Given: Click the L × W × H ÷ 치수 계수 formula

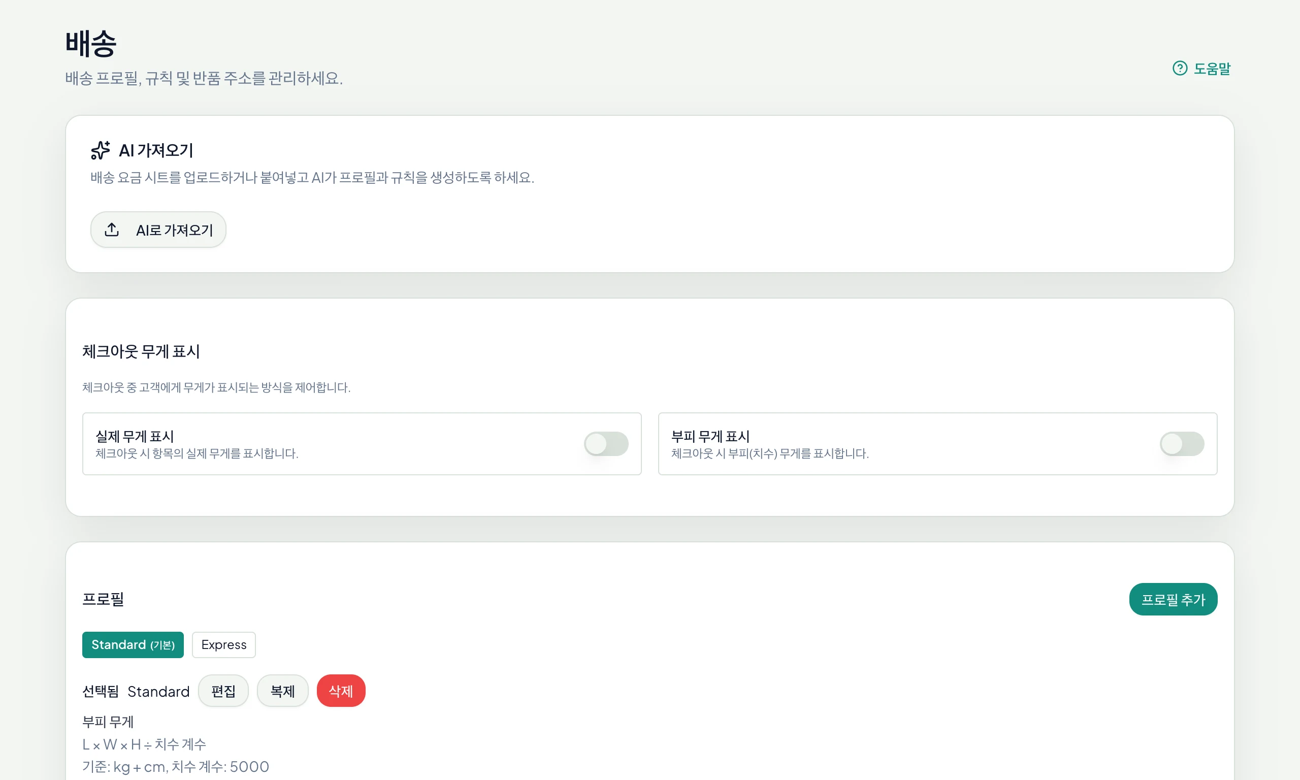Looking at the screenshot, I should pos(145,744).
